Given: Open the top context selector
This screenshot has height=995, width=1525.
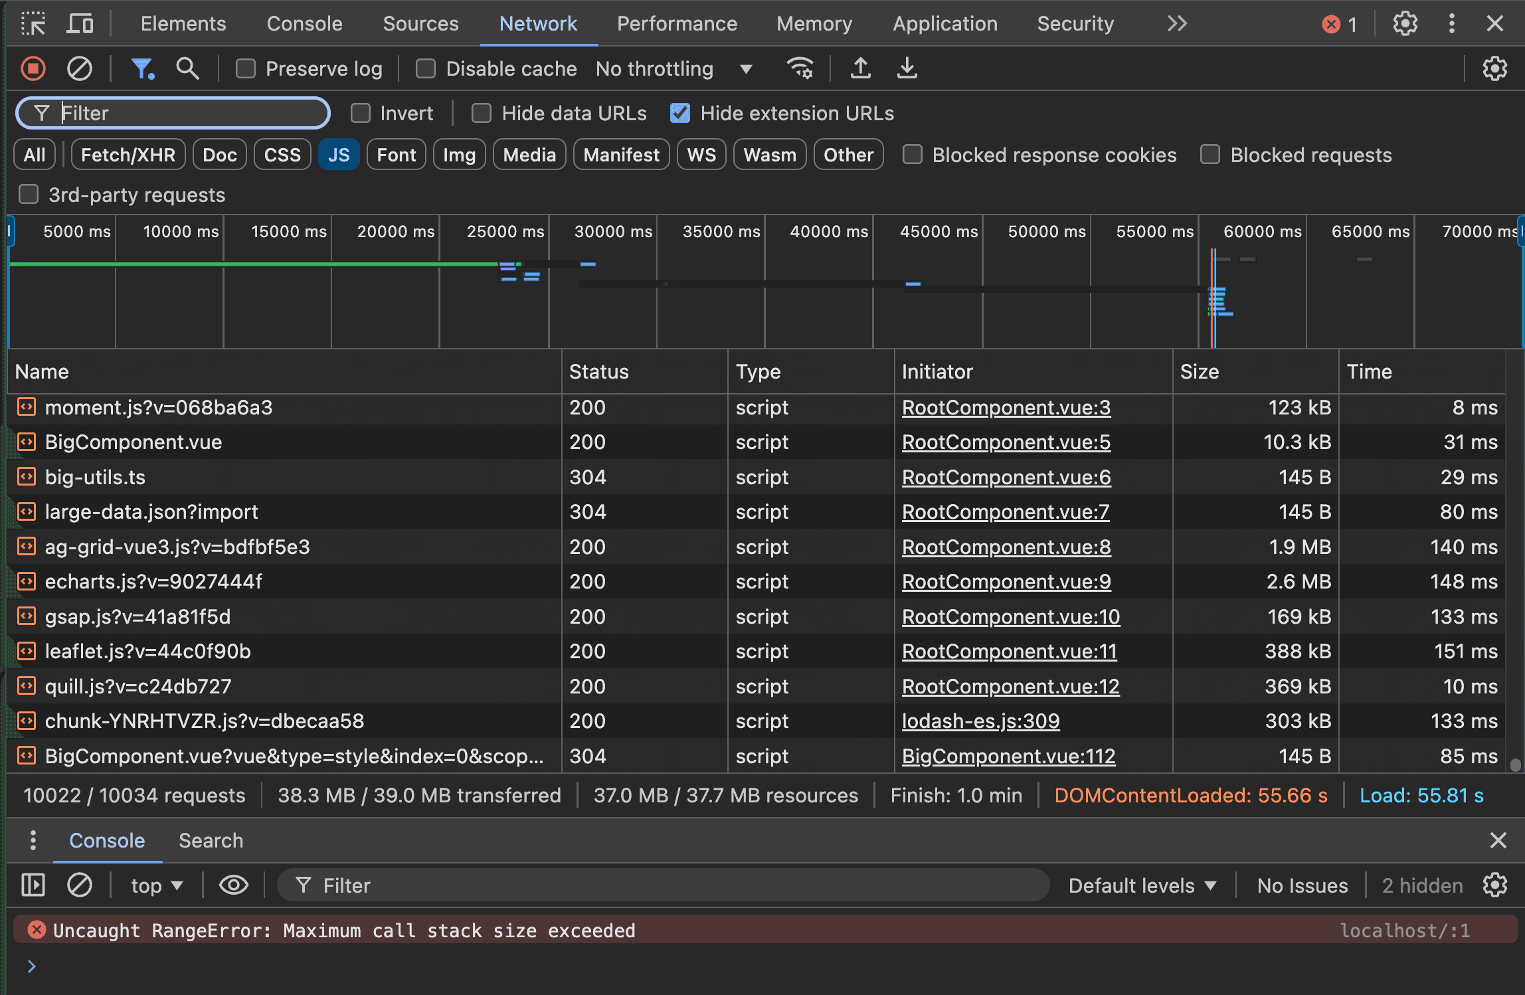Looking at the screenshot, I should (157, 885).
